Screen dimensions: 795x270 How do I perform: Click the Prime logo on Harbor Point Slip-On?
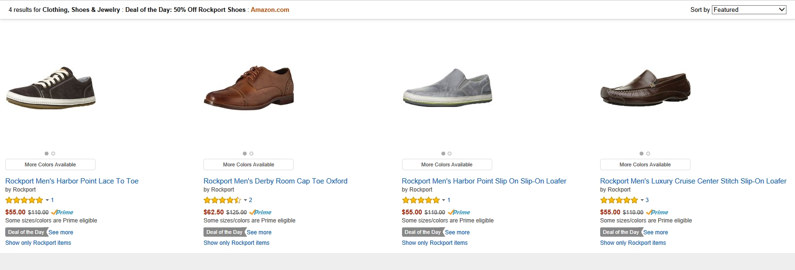tap(459, 212)
